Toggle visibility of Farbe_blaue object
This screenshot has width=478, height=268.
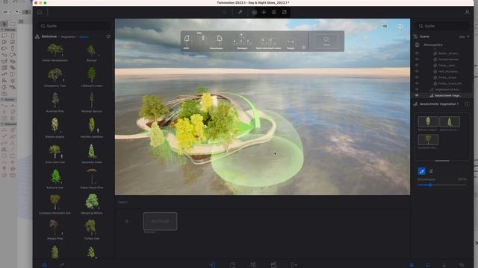(x=417, y=77)
